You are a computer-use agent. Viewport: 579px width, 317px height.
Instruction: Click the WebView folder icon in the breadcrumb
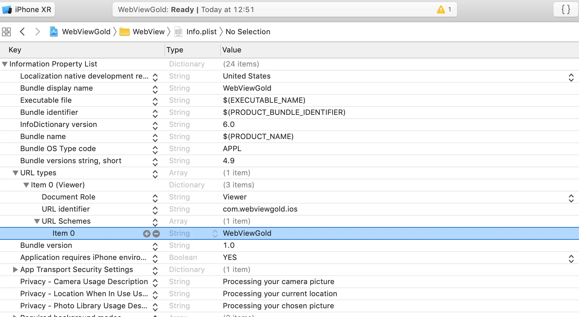click(125, 32)
